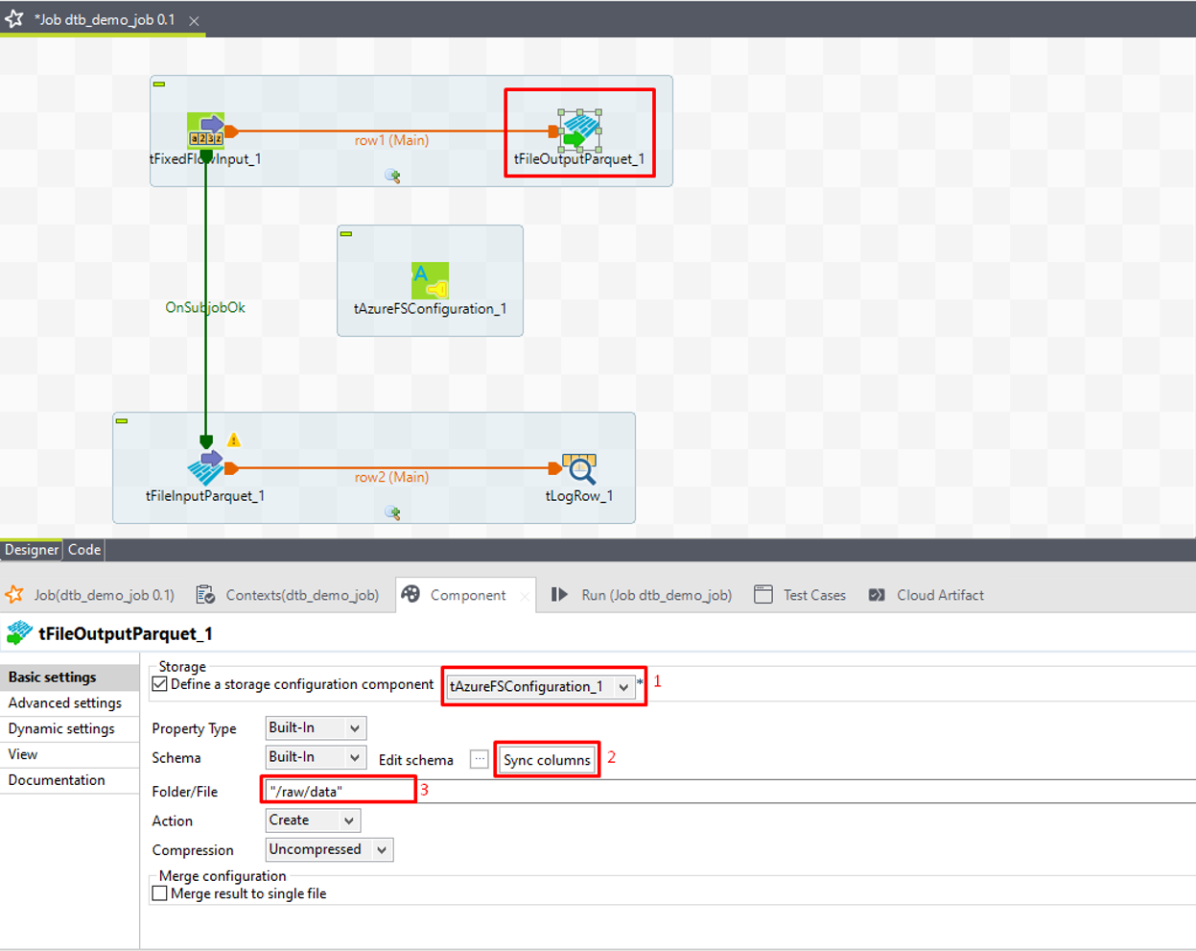Switch to the Designer tab
Screen dimensions: 1196x951
(32, 550)
